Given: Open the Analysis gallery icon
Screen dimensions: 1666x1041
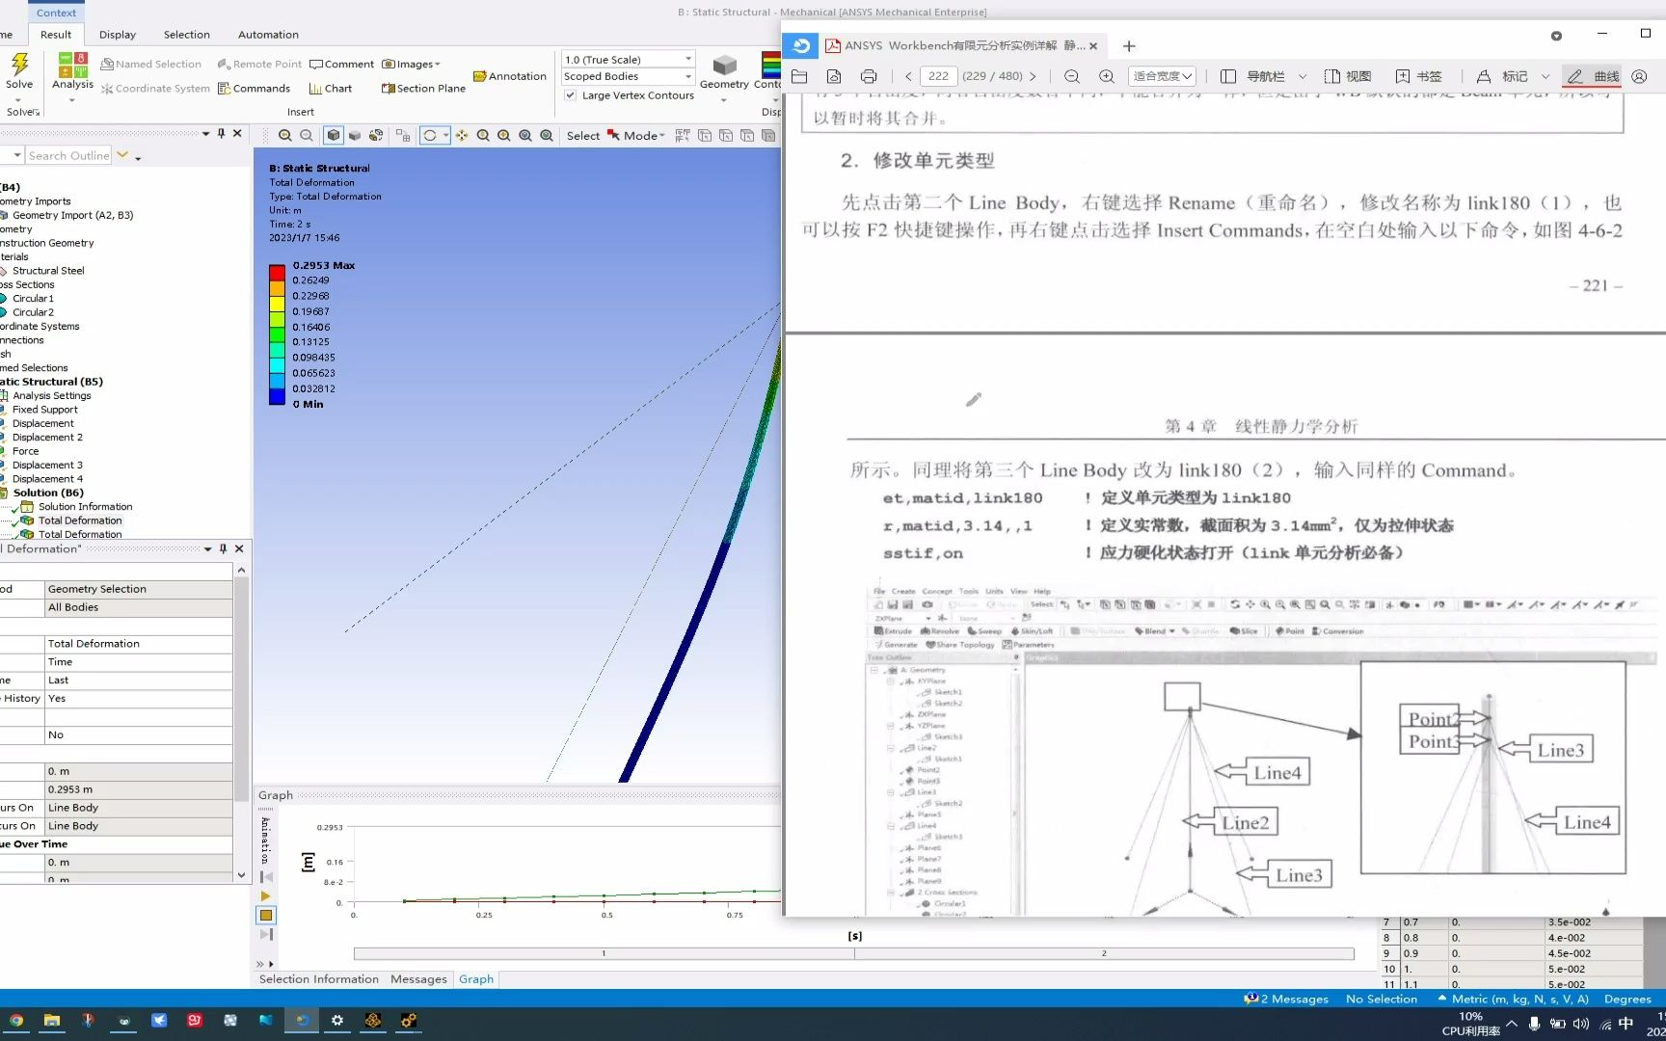Looking at the screenshot, I should (73, 65).
